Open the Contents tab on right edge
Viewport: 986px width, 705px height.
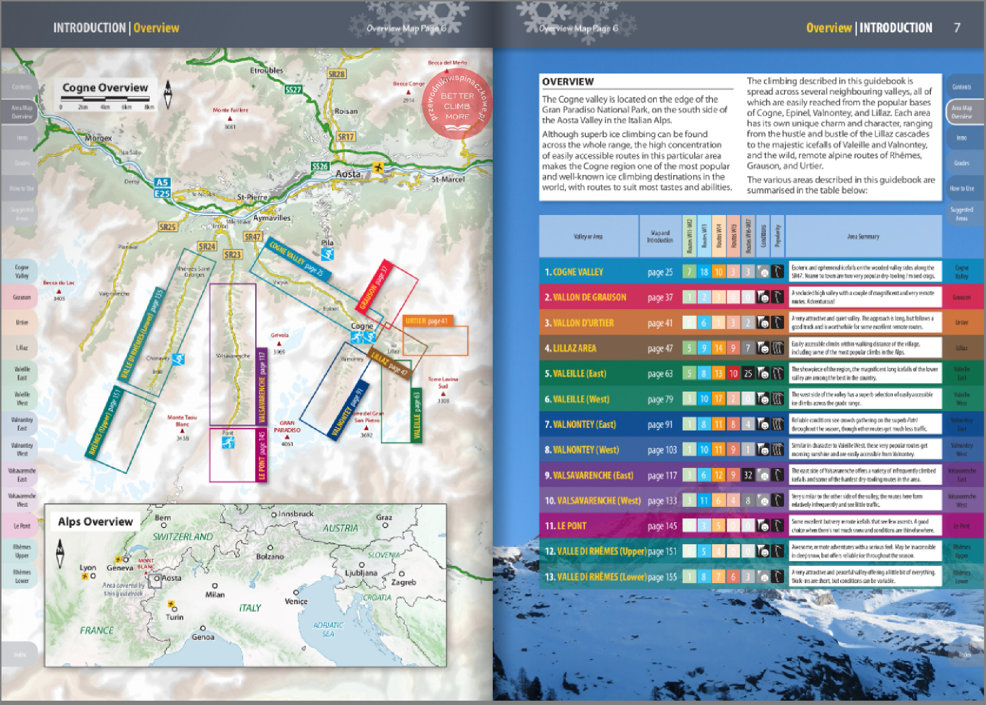pos(962,87)
